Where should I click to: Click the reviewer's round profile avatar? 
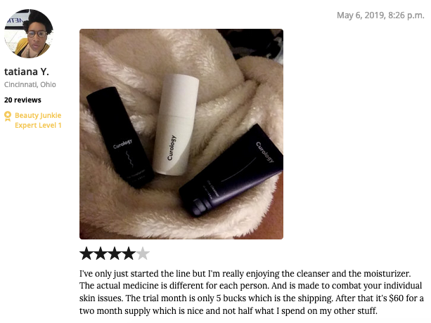point(29,34)
